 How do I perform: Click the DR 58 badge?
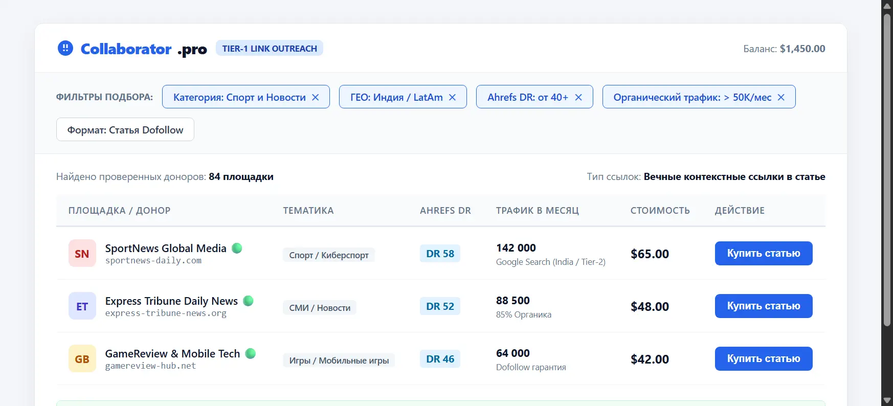point(440,253)
